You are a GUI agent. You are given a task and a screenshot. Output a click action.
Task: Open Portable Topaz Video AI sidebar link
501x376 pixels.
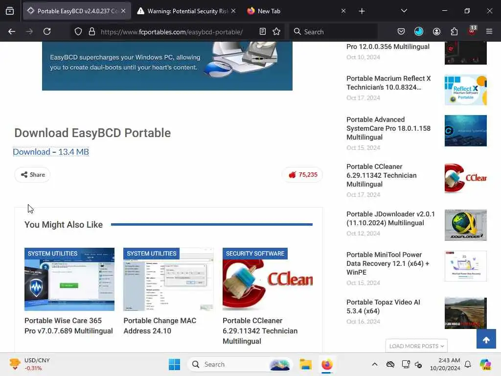point(383,306)
